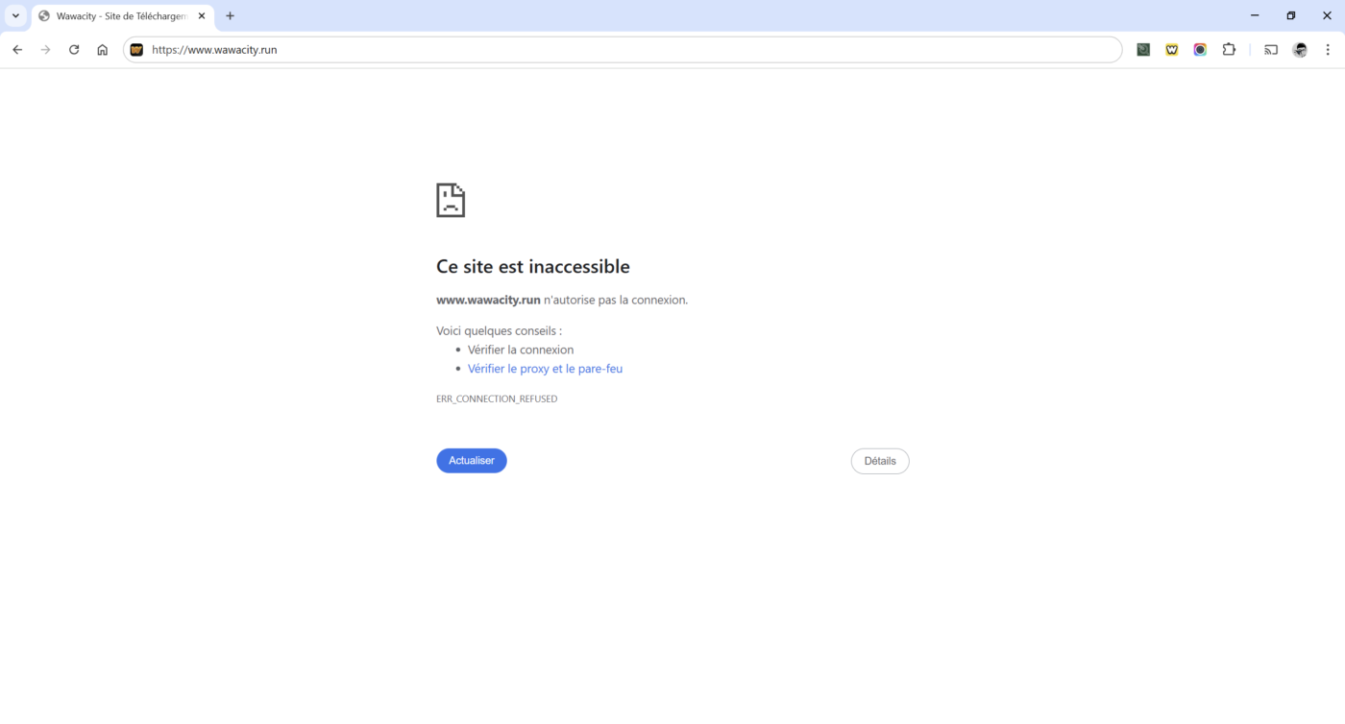Open the user profile avatar

click(x=1300, y=50)
